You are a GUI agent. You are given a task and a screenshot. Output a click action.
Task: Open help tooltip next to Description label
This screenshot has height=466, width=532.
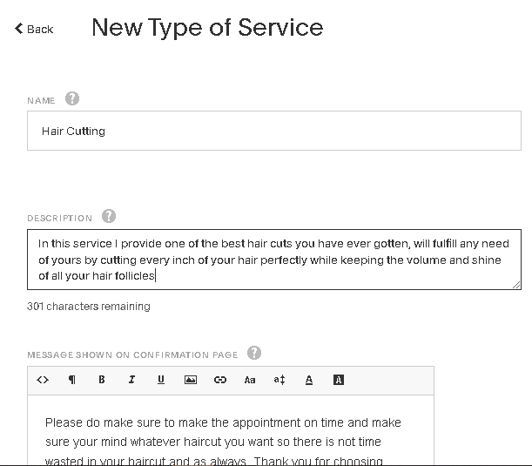pyautogui.click(x=109, y=217)
